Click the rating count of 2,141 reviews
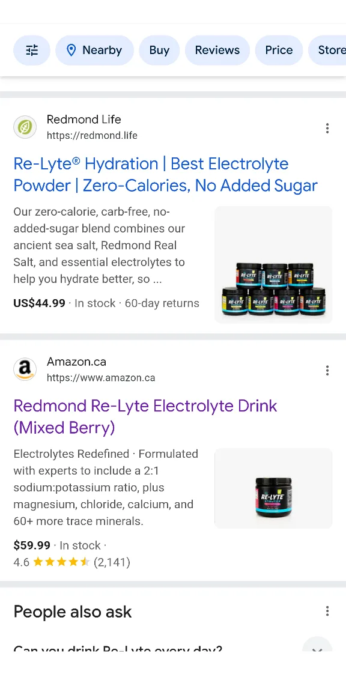Image resolution: width=346 pixels, height=692 pixels. pos(112,562)
